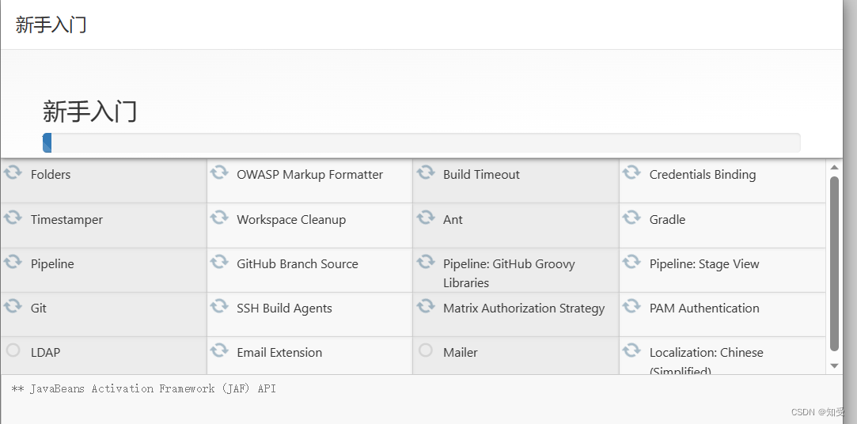Click the install icon beside GitHub Branch Source
Viewport: 857px width, 424px height.
(x=219, y=263)
